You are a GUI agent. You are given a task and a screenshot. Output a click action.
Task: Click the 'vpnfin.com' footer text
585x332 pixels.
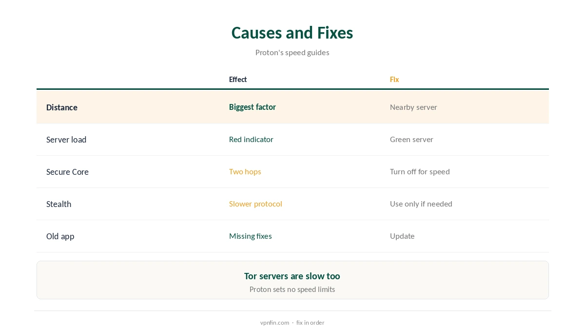(x=274, y=322)
